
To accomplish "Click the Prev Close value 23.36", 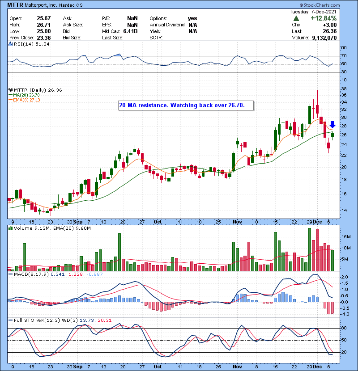I will (x=43, y=38).
